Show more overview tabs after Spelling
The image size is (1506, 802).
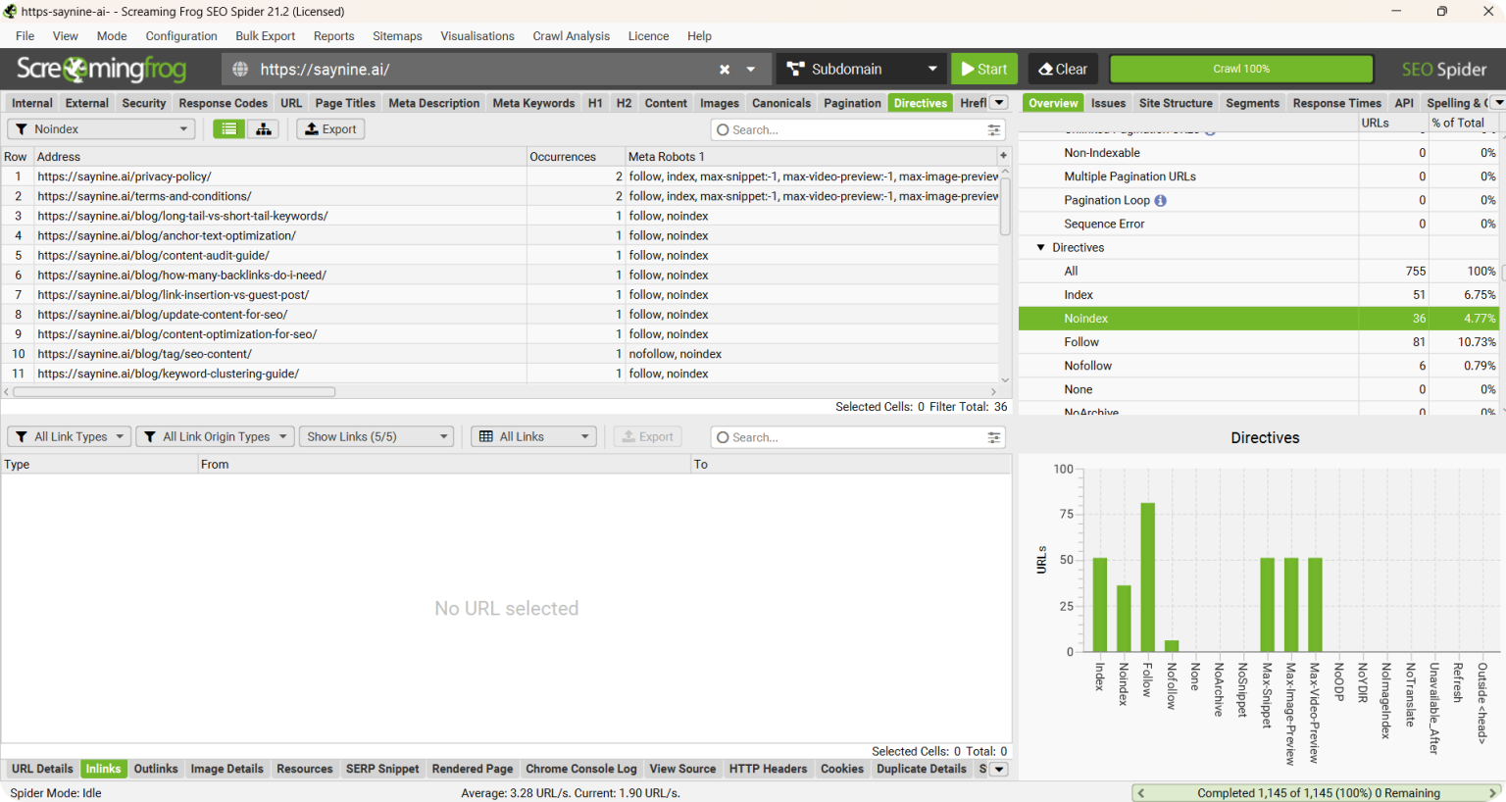click(x=1498, y=103)
